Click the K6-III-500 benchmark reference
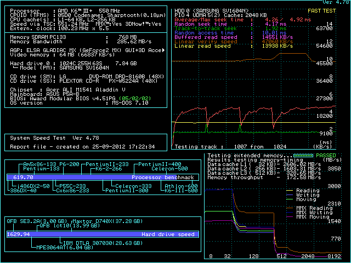Viewport: 351px width, 263px height. click(x=181, y=191)
